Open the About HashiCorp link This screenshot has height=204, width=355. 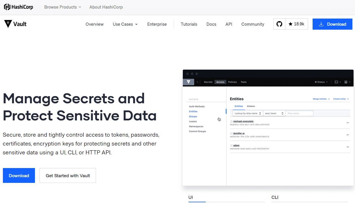pyautogui.click(x=106, y=7)
